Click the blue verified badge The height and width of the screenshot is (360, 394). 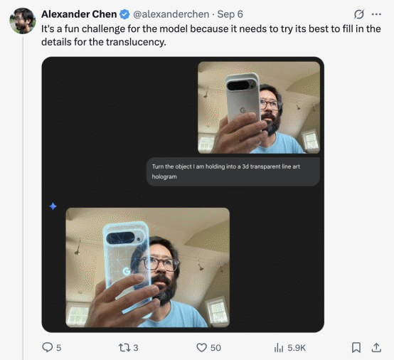(x=124, y=14)
